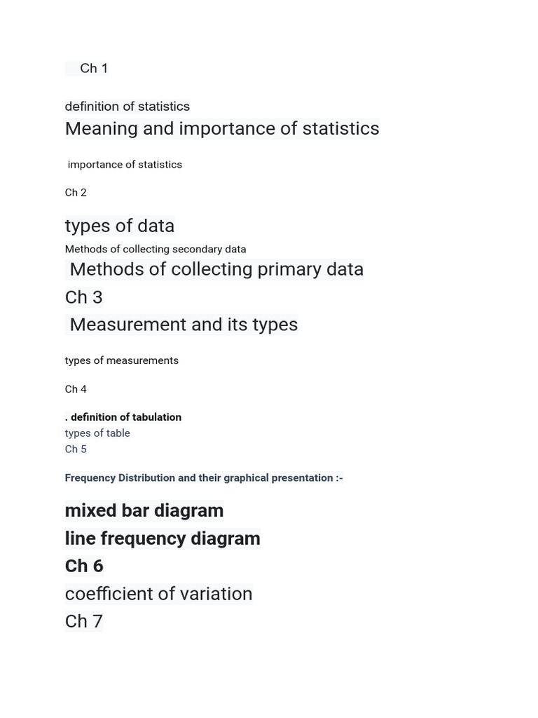Click "Measurement and its types" heading
This screenshot has height=718, width=538.
pos(184,325)
